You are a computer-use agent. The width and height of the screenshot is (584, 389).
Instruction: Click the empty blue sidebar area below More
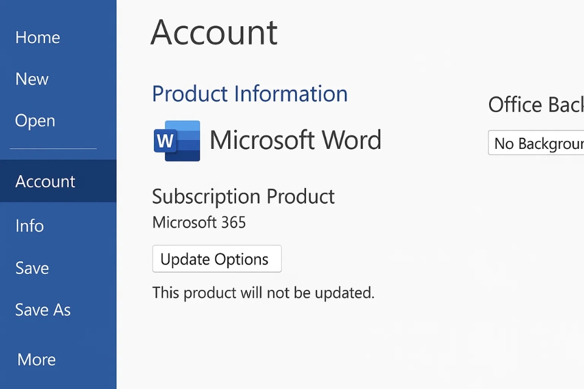(58, 380)
